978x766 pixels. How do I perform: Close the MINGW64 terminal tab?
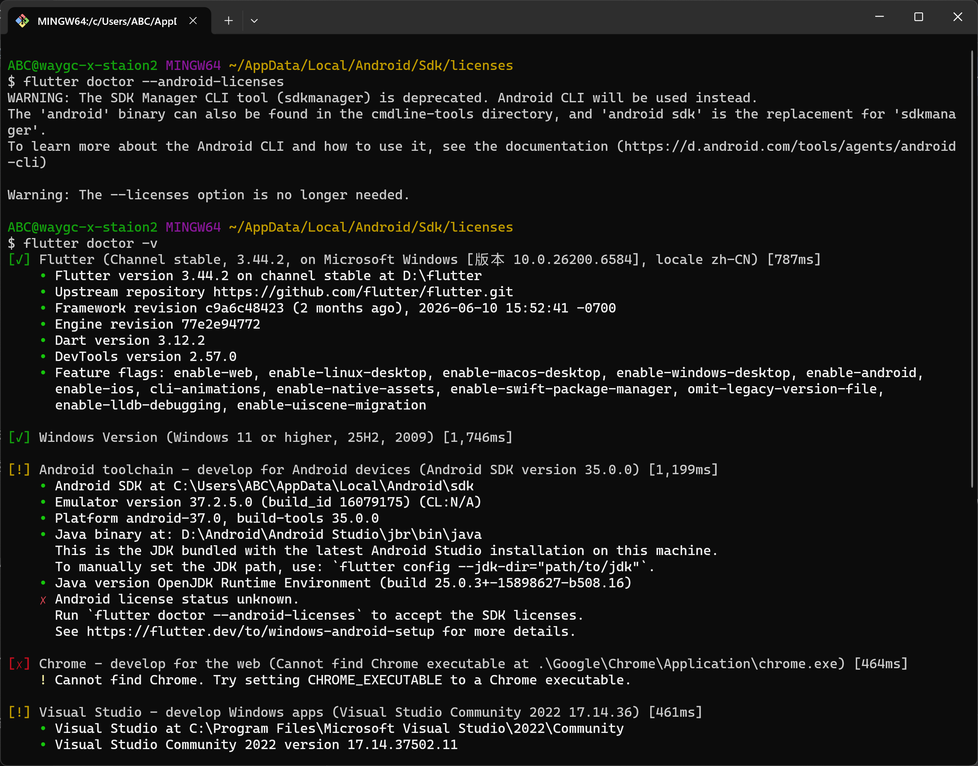point(193,21)
